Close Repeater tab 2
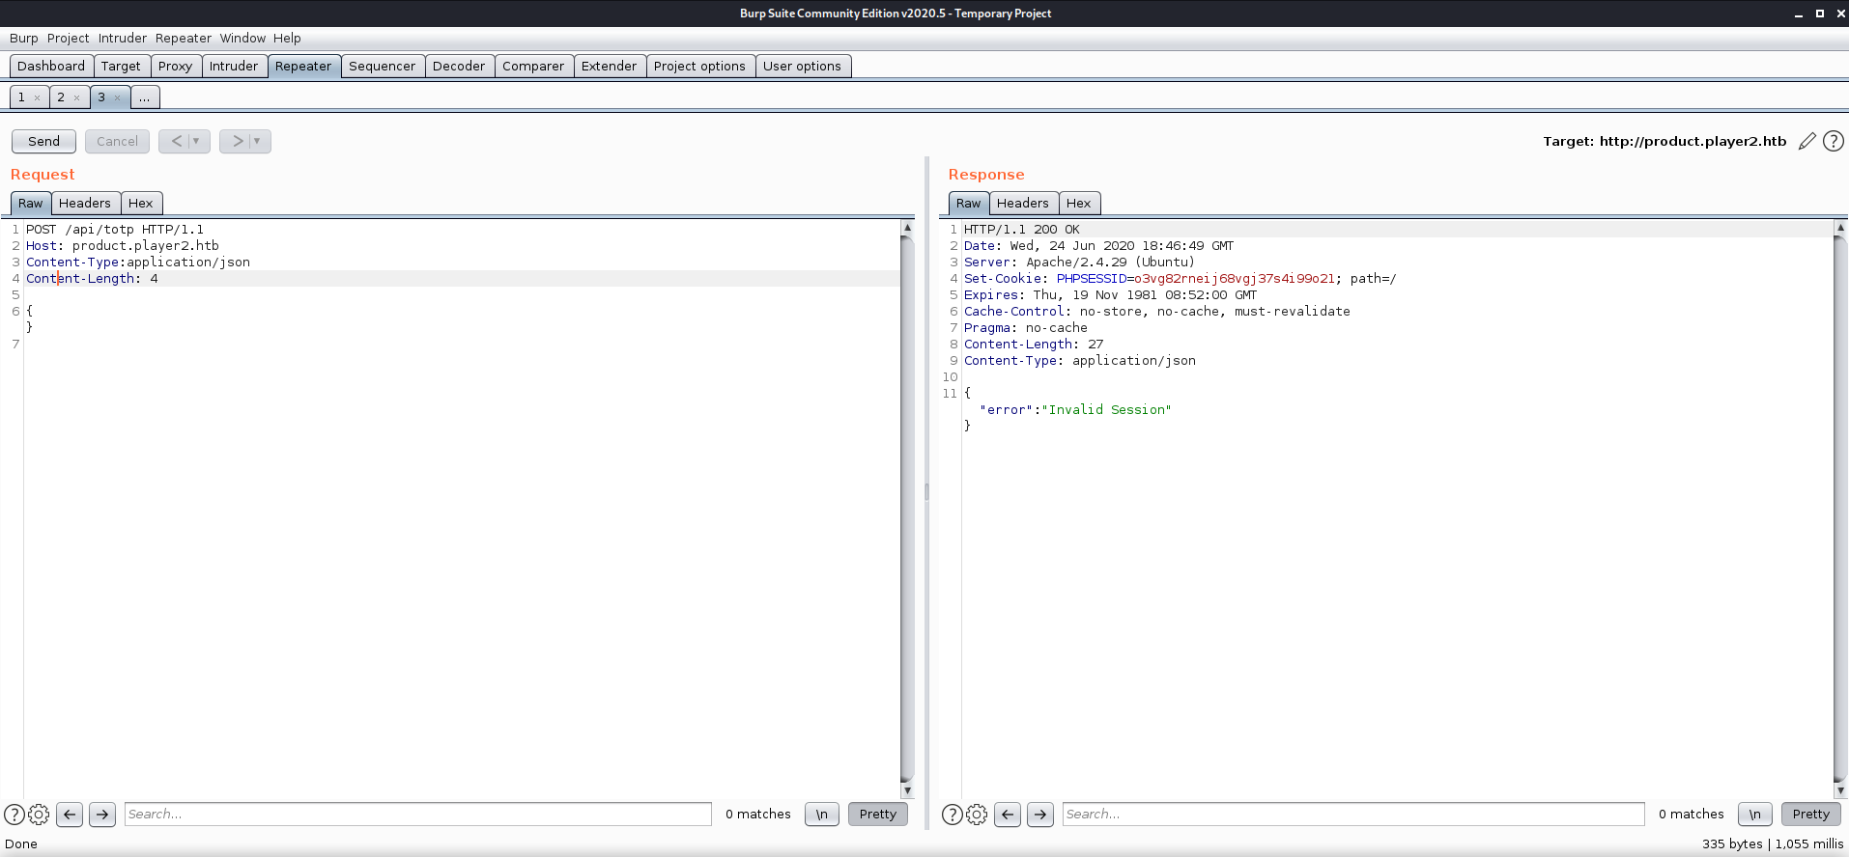 click(77, 97)
